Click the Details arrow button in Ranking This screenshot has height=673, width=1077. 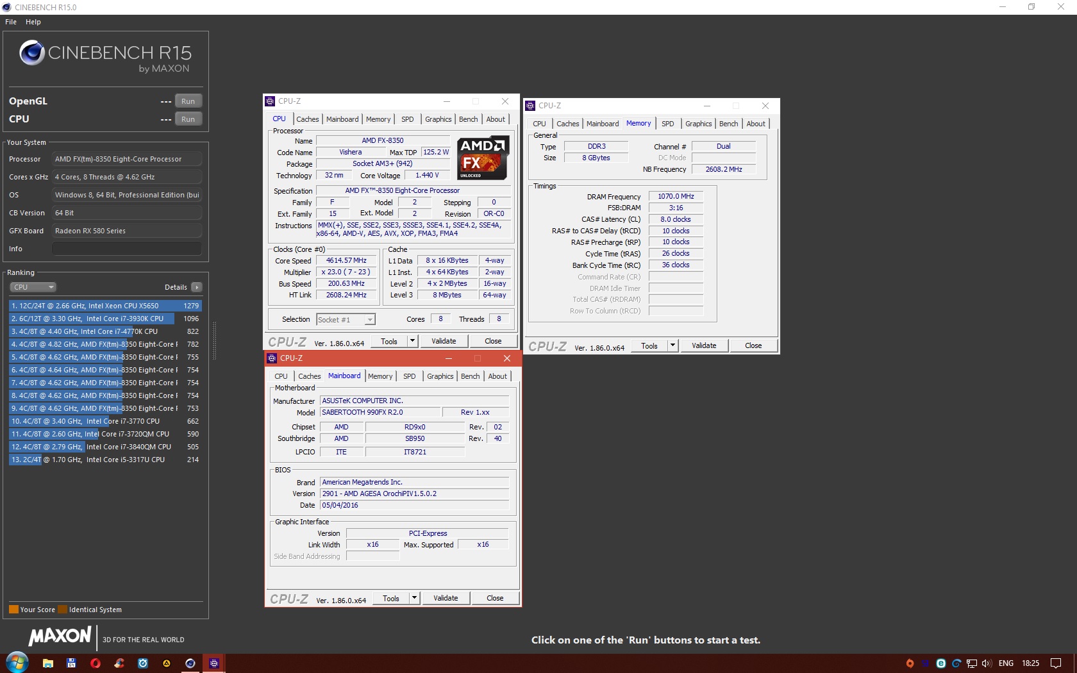coord(197,287)
